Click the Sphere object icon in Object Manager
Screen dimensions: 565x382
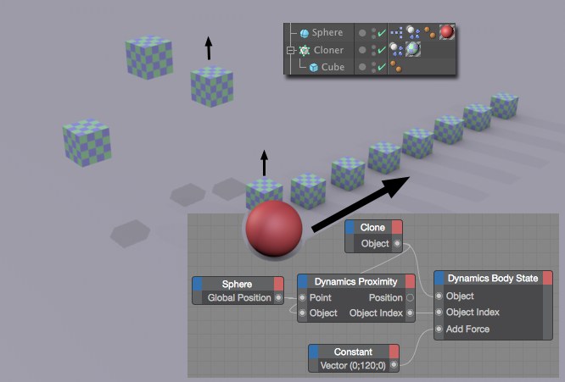tap(305, 33)
